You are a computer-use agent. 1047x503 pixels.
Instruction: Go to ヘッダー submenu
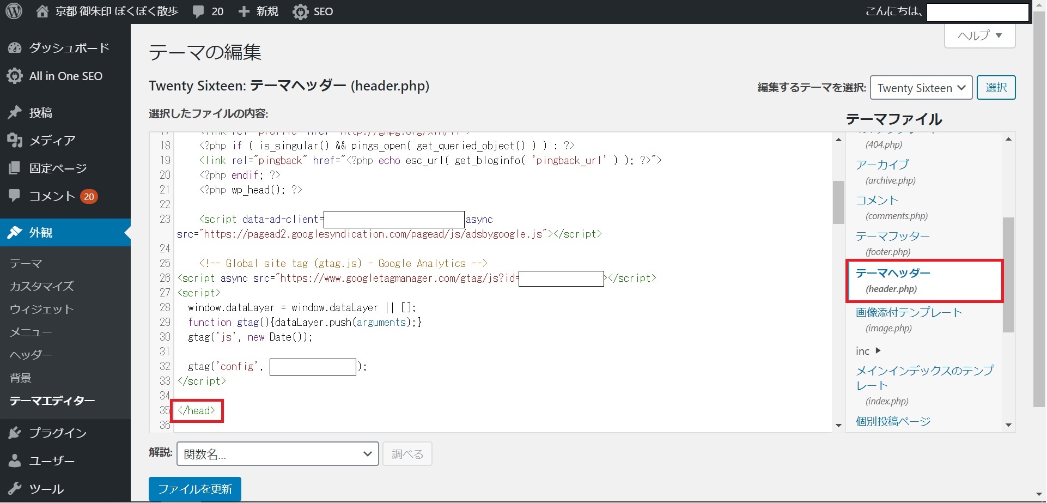[31, 355]
